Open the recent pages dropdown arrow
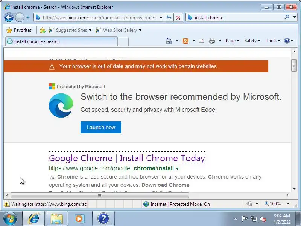Viewport: 301px width, 226px height. pyautogui.click(x=28, y=18)
